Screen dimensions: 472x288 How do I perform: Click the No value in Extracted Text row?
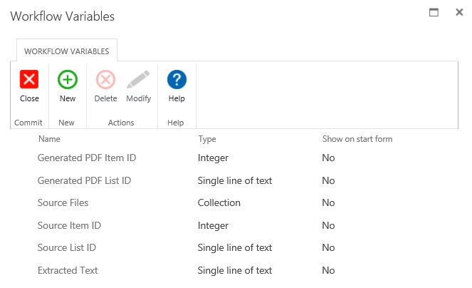tap(328, 270)
